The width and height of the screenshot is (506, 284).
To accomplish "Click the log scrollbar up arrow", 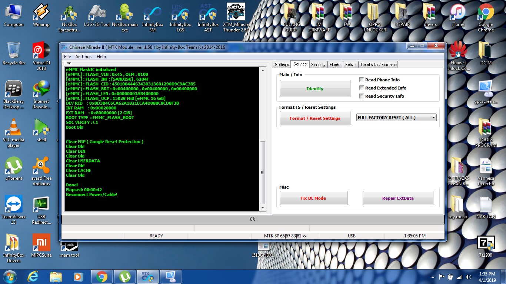I will point(263,70).
